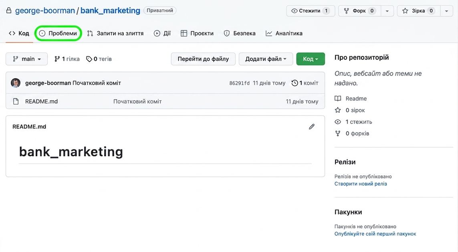Click Перейти до файлу button
This screenshot has width=458, height=252.
203,59
